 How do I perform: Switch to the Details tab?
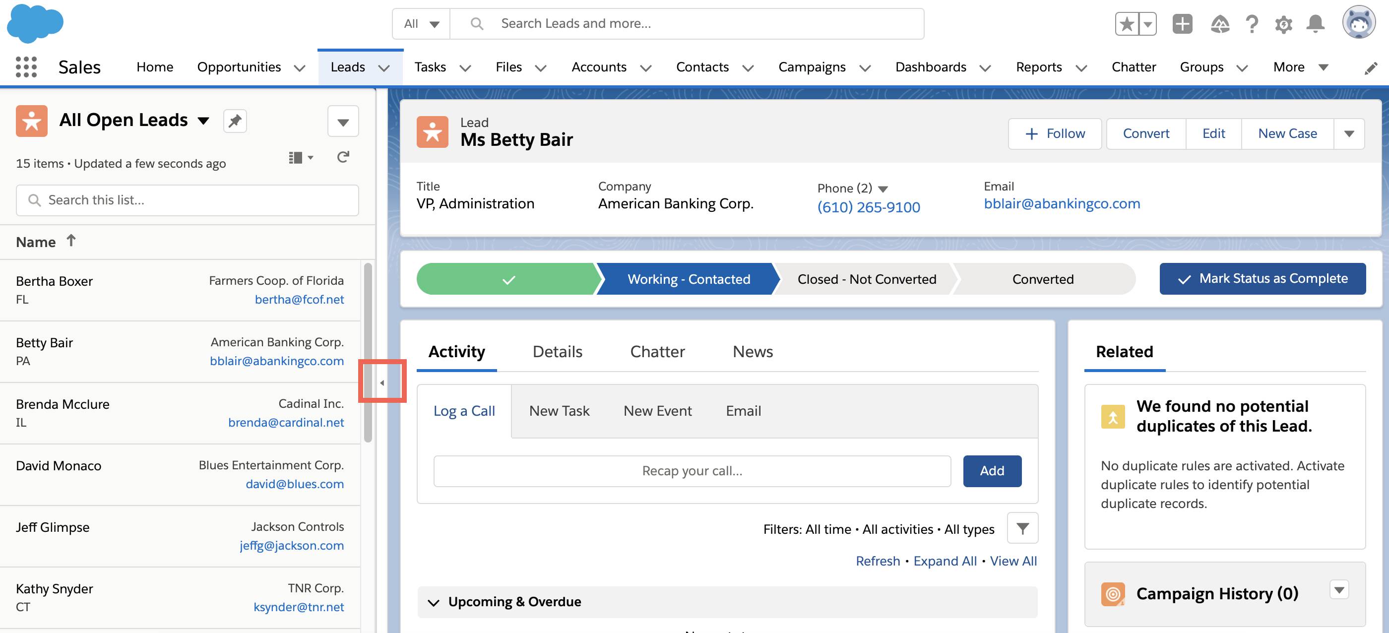[x=557, y=352]
